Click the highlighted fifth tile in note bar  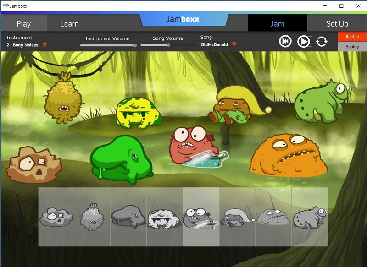tap(201, 217)
